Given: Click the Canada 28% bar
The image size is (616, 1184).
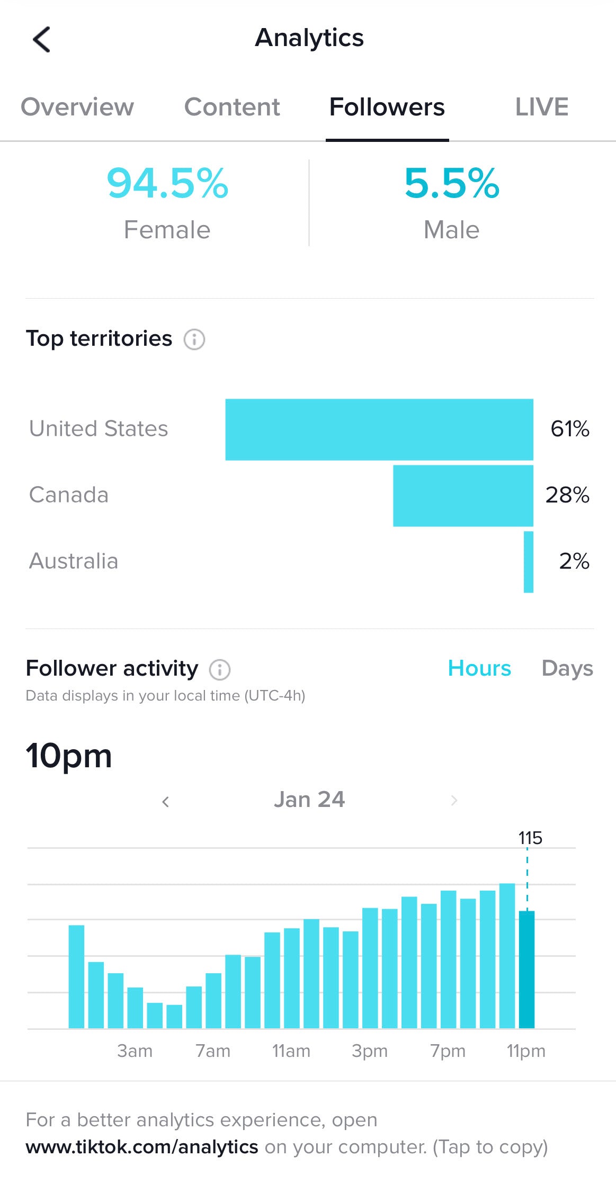Looking at the screenshot, I should (463, 495).
